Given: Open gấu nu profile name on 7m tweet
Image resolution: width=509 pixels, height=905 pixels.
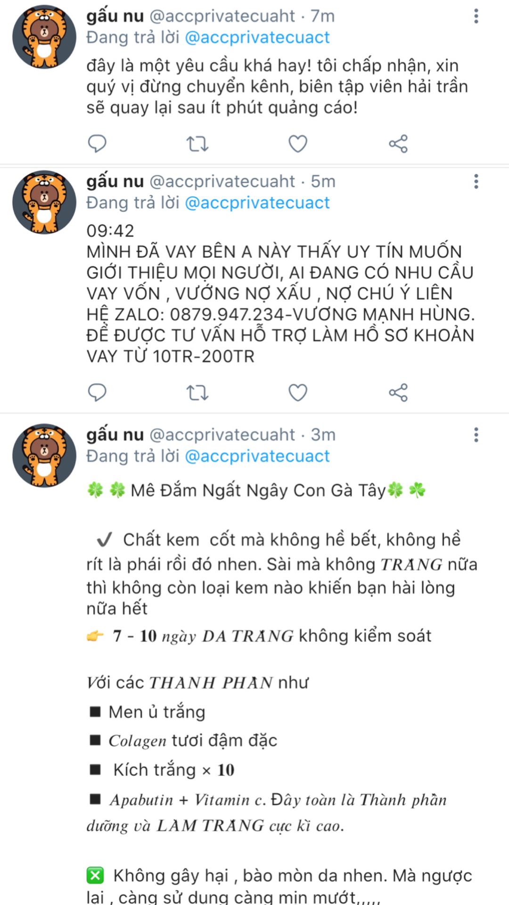Looking at the screenshot, I should [115, 16].
